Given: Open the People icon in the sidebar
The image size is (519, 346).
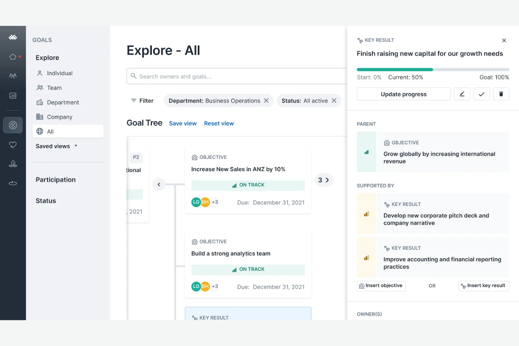Looking at the screenshot, I should [13, 76].
